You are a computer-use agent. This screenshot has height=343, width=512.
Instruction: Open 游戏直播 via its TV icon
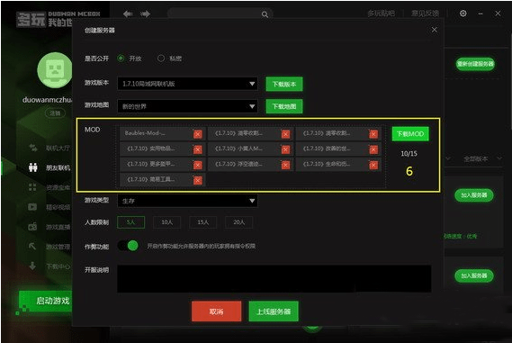[32, 226]
